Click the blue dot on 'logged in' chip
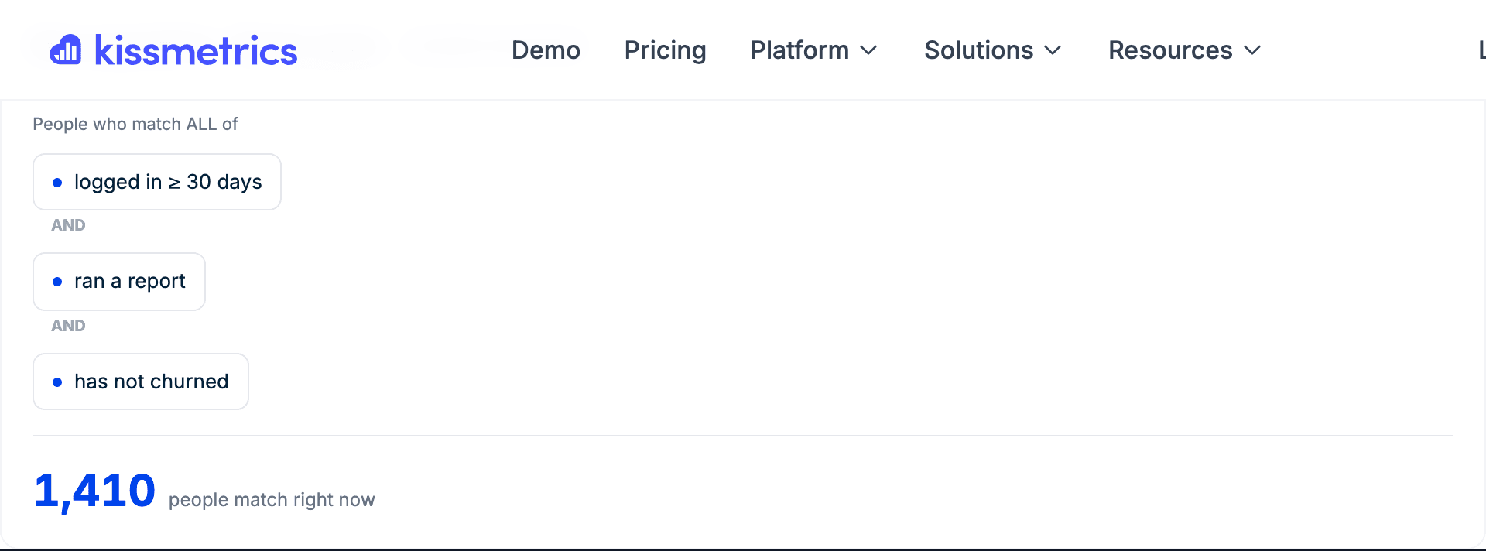Image resolution: width=1486 pixels, height=551 pixels. pyautogui.click(x=57, y=183)
